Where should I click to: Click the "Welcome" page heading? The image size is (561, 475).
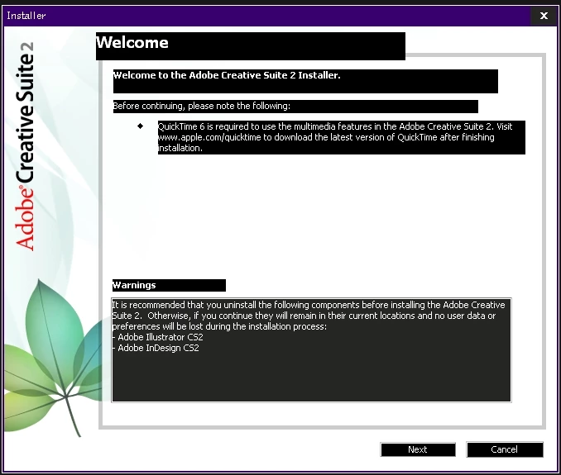[x=132, y=42]
